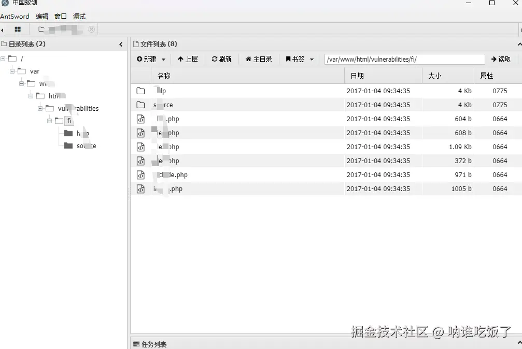This screenshot has height=349, width=522.
Task: Select the php file icon of the 1005 b row
Action: coord(141,188)
